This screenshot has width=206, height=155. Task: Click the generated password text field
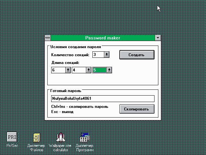click(103, 98)
